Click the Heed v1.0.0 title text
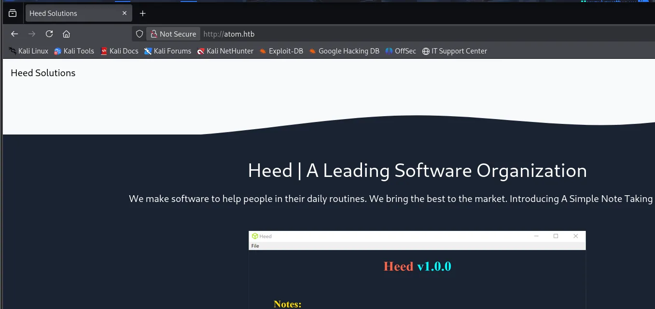 click(417, 266)
